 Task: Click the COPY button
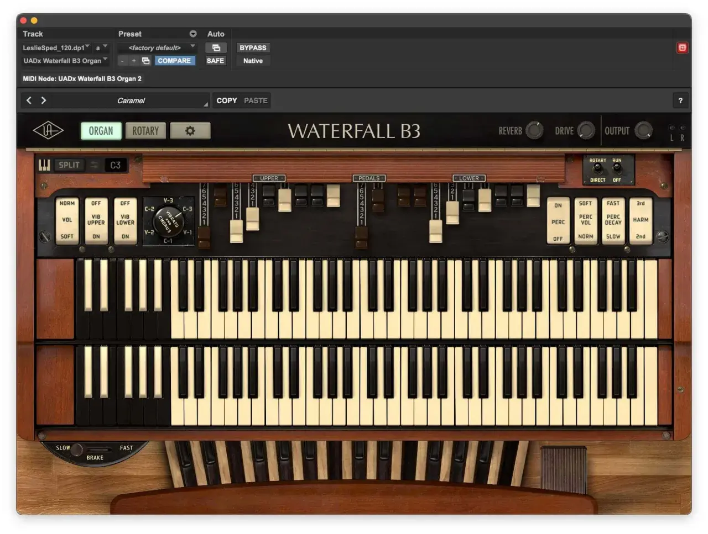227,101
